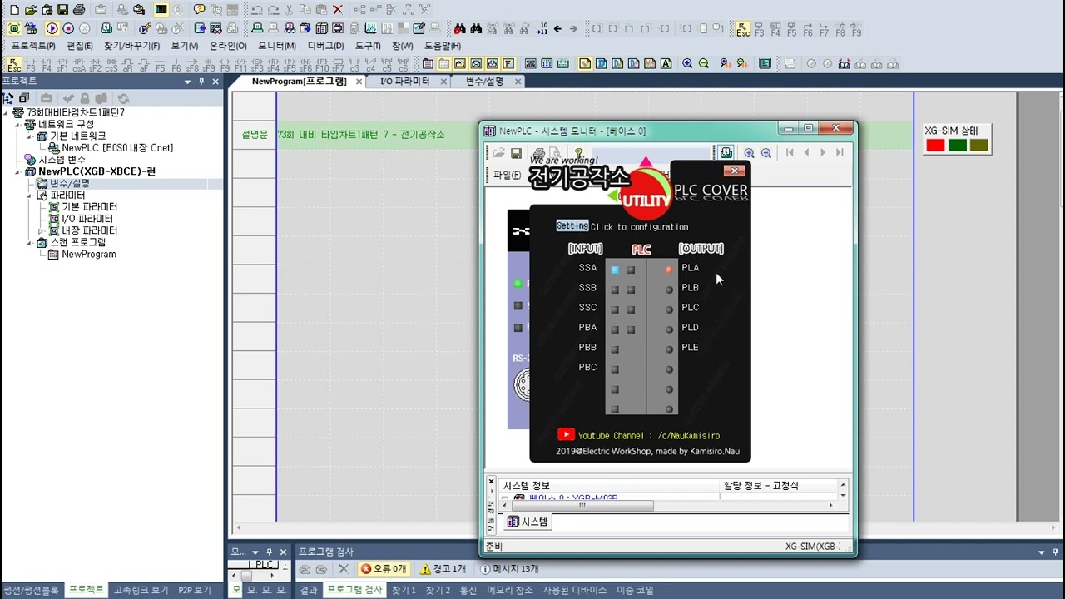Collapse the NewPLC(XGB-XBCE) tree node

pyautogui.click(x=18, y=171)
